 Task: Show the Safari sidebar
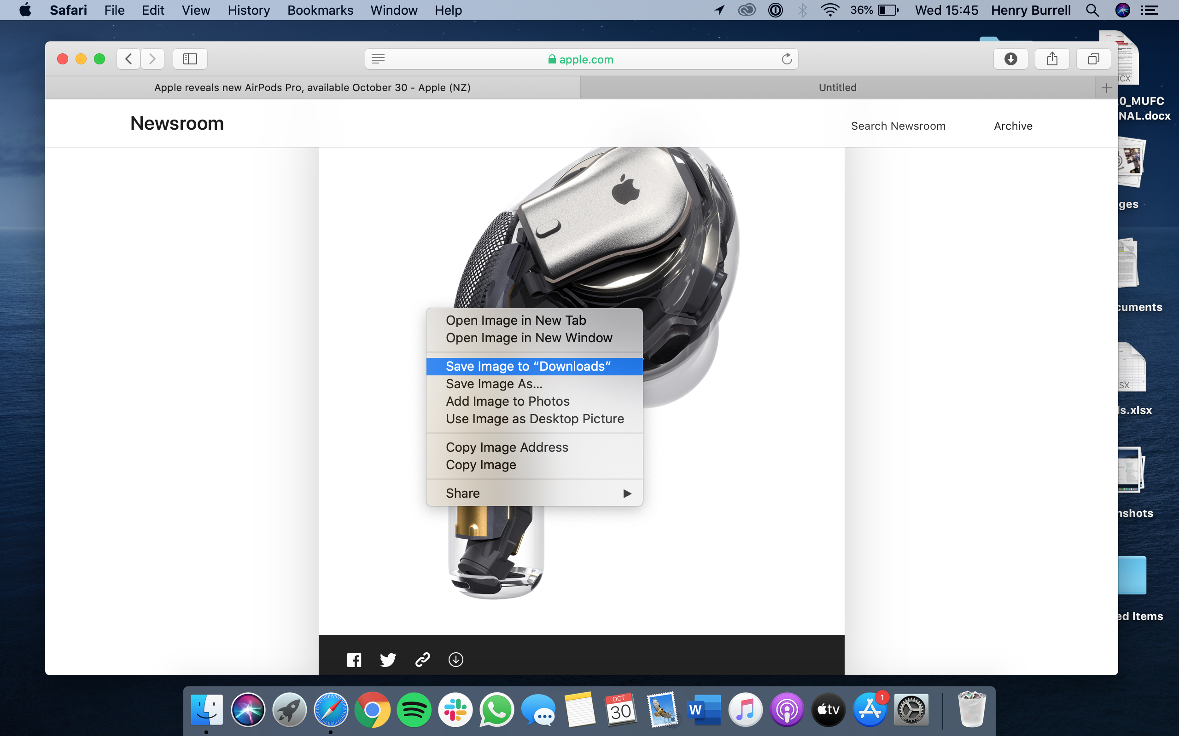coord(190,59)
